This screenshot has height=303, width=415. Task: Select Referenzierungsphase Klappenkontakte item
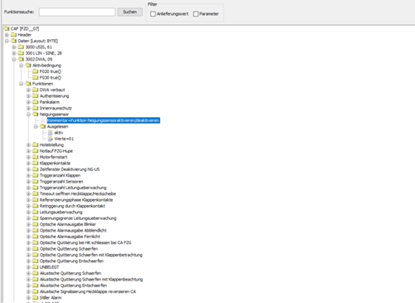pyautogui.click(x=76, y=200)
